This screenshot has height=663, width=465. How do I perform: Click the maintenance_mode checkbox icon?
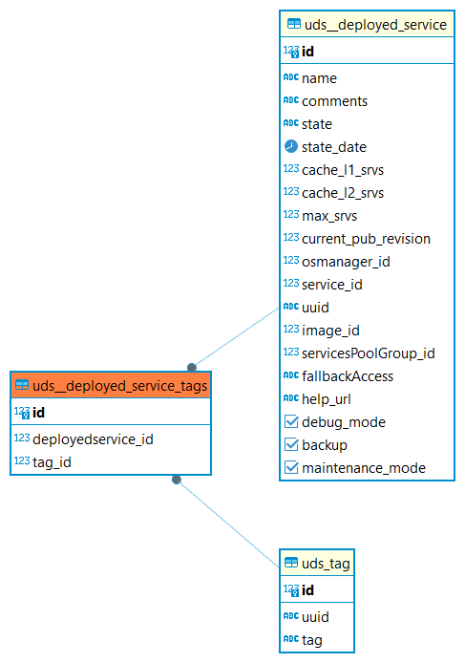(291, 467)
